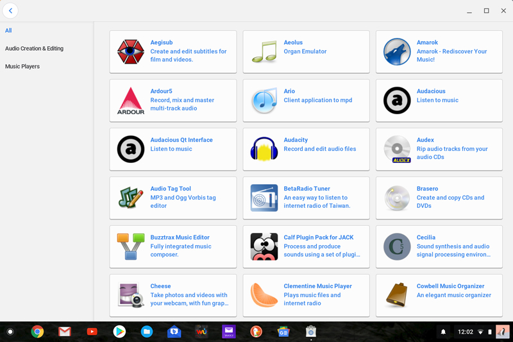This screenshot has height=342, width=513.
Task: Open Cowbell Music Organizer title
Action: [451, 286]
